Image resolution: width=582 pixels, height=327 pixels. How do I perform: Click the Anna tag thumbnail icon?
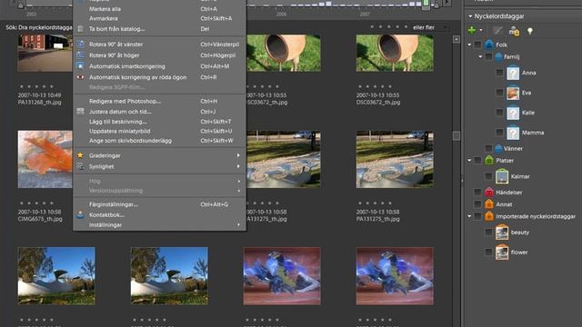coord(513,73)
